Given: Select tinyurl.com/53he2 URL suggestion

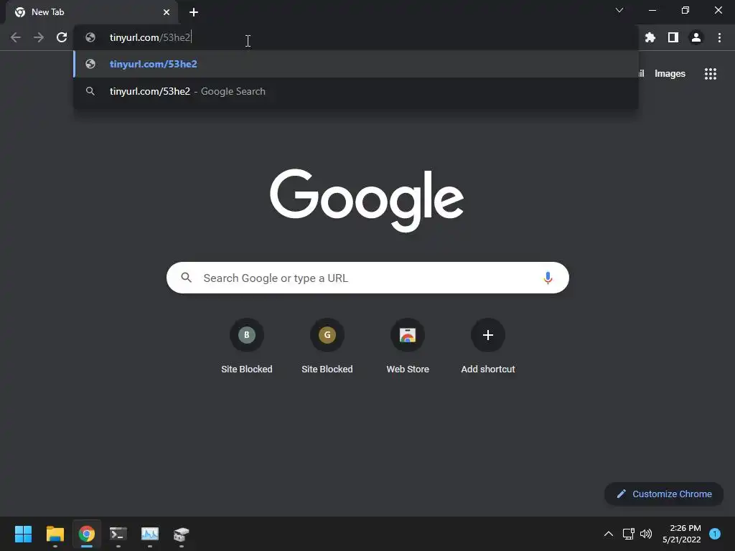Looking at the screenshot, I should (356, 64).
